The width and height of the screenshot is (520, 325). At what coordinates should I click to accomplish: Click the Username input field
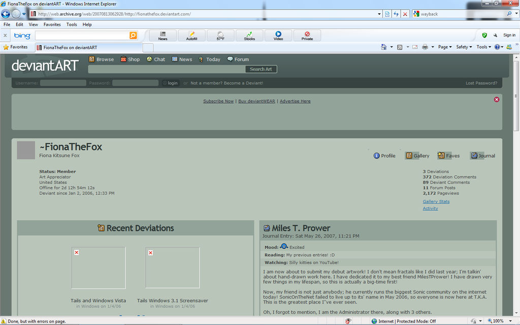click(63, 83)
